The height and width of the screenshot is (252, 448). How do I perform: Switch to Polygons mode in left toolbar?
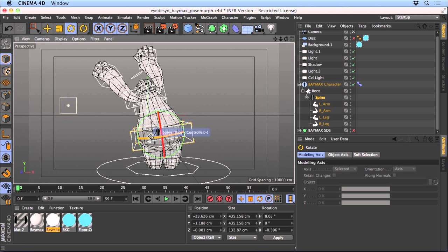(x=6, y=119)
